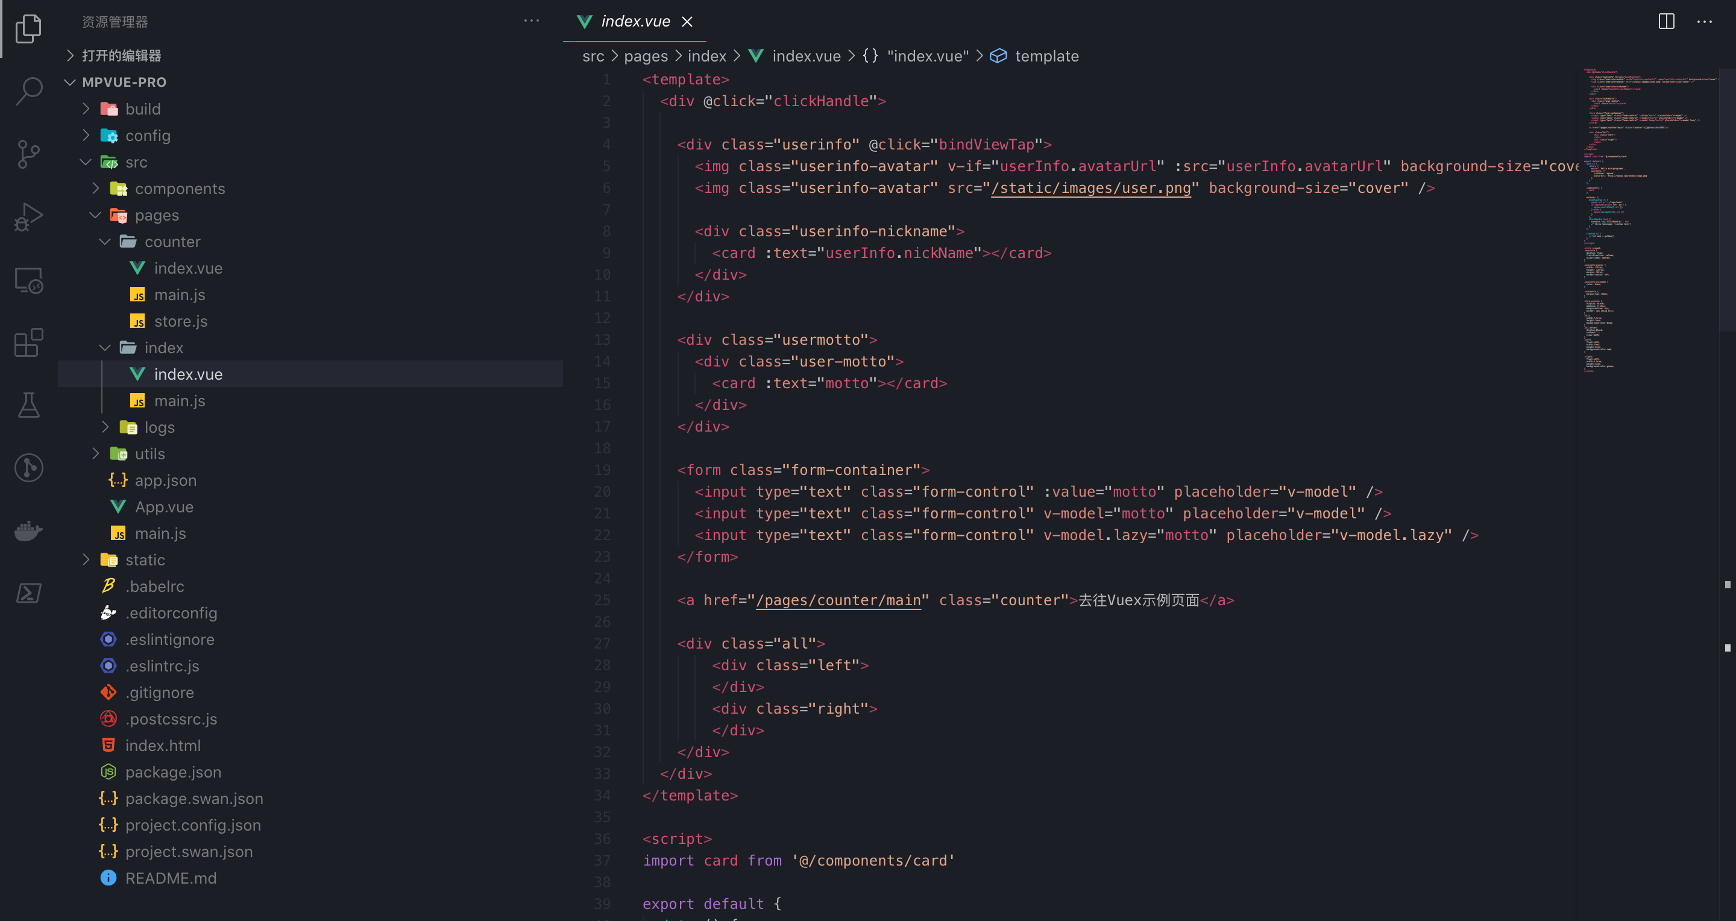Click the split editor right icon

click(1666, 22)
